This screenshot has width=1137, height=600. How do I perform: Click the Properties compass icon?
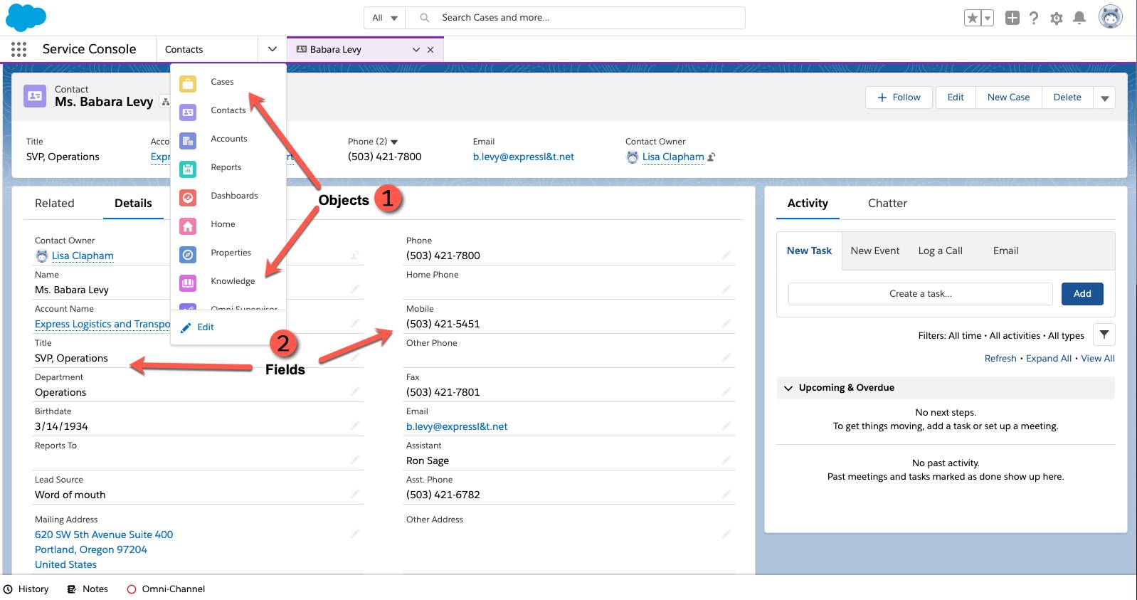tap(188, 254)
